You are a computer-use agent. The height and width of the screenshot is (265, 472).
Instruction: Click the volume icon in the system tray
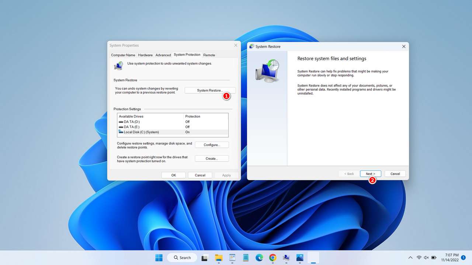pos(426,258)
